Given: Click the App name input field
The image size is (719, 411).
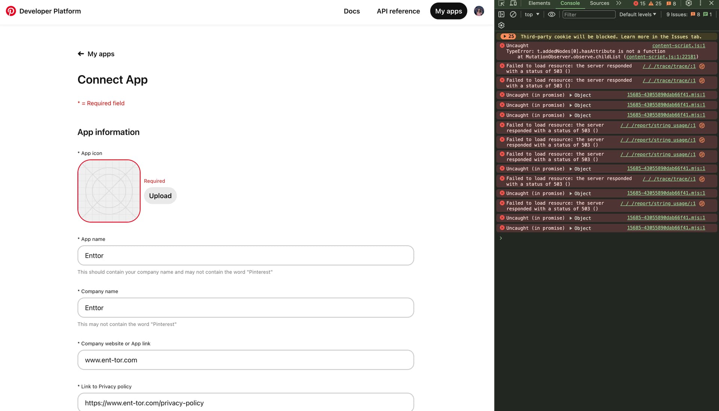Looking at the screenshot, I should (246, 256).
